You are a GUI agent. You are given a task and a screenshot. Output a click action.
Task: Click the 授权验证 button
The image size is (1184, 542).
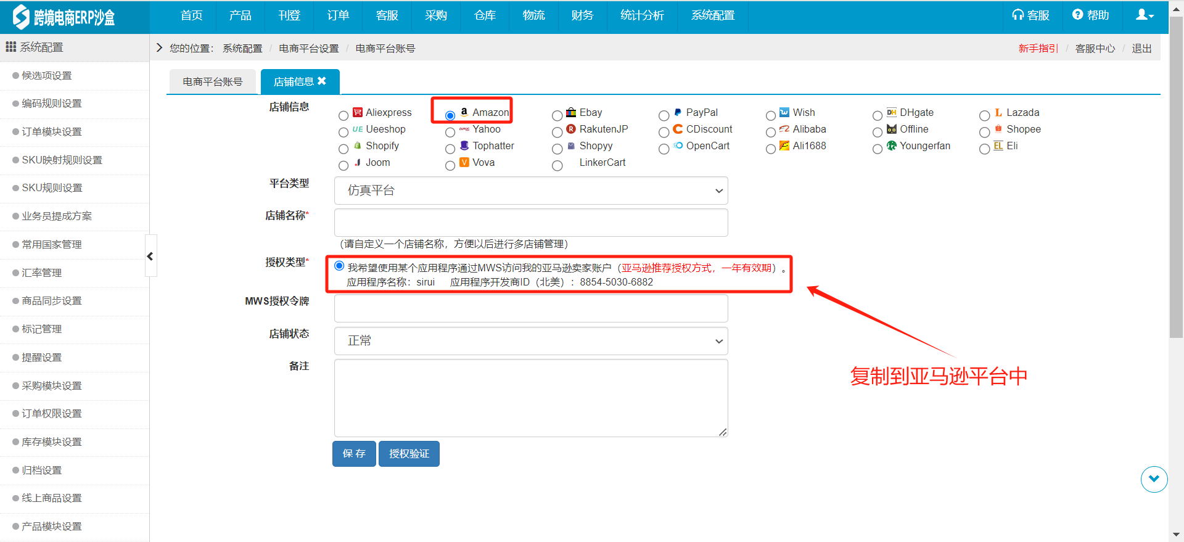click(x=409, y=454)
